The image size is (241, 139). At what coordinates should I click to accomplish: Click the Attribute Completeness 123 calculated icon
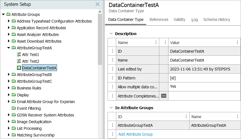[164, 96]
